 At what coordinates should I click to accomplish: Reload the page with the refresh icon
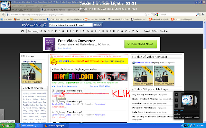[152, 14]
